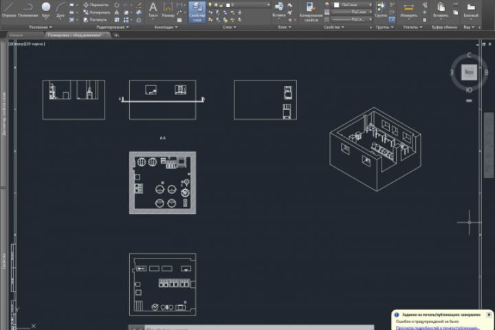Viewport: 495px width, 330px height.
Task: Switch to the Начало tab
Action: coord(16,35)
